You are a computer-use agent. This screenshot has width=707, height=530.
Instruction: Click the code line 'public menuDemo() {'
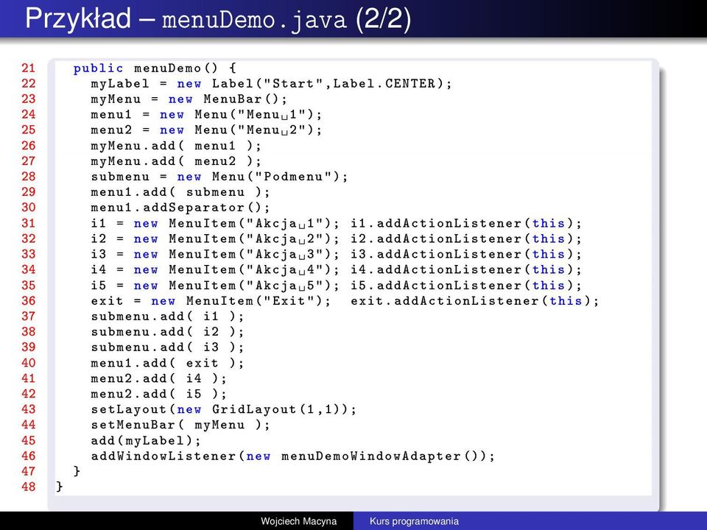tap(155, 68)
